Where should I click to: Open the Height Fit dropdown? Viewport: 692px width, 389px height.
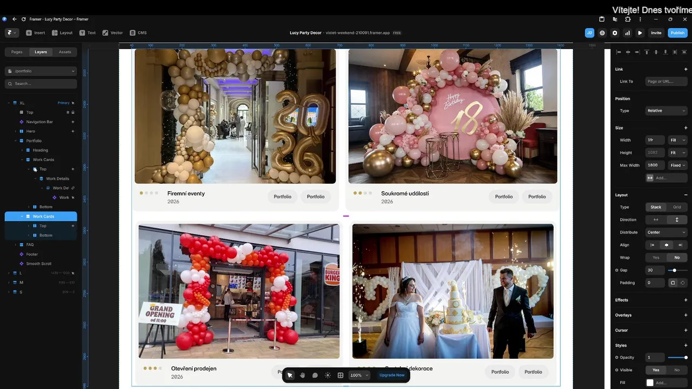[x=678, y=152]
